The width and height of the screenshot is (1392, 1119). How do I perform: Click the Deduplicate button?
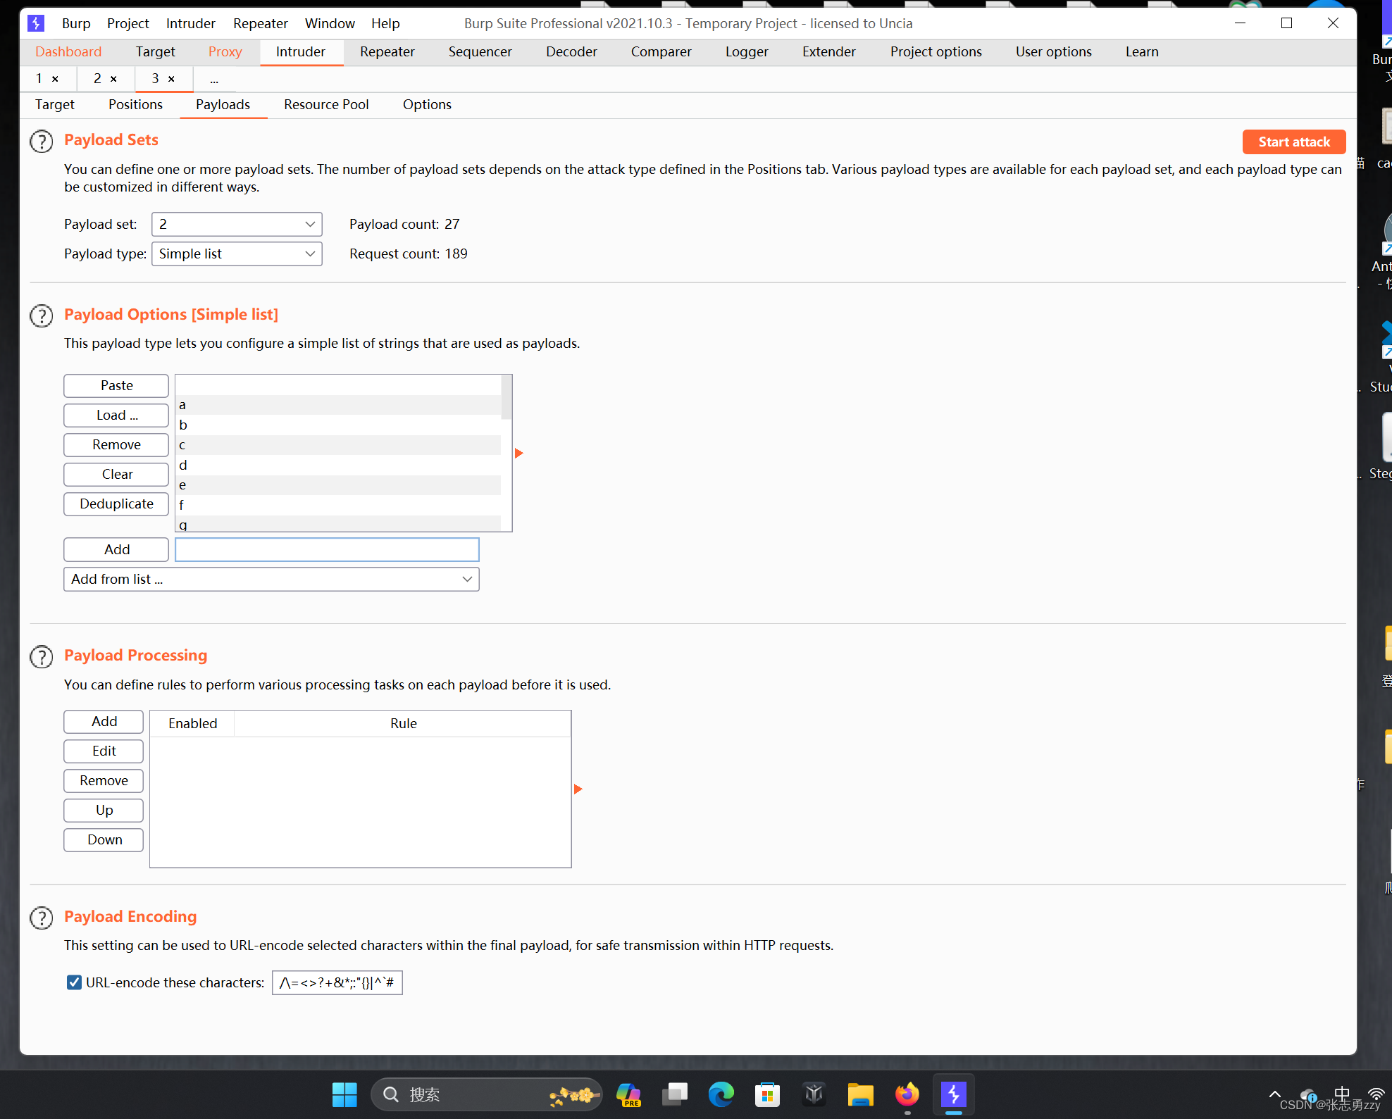pyautogui.click(x=116, y=504)
